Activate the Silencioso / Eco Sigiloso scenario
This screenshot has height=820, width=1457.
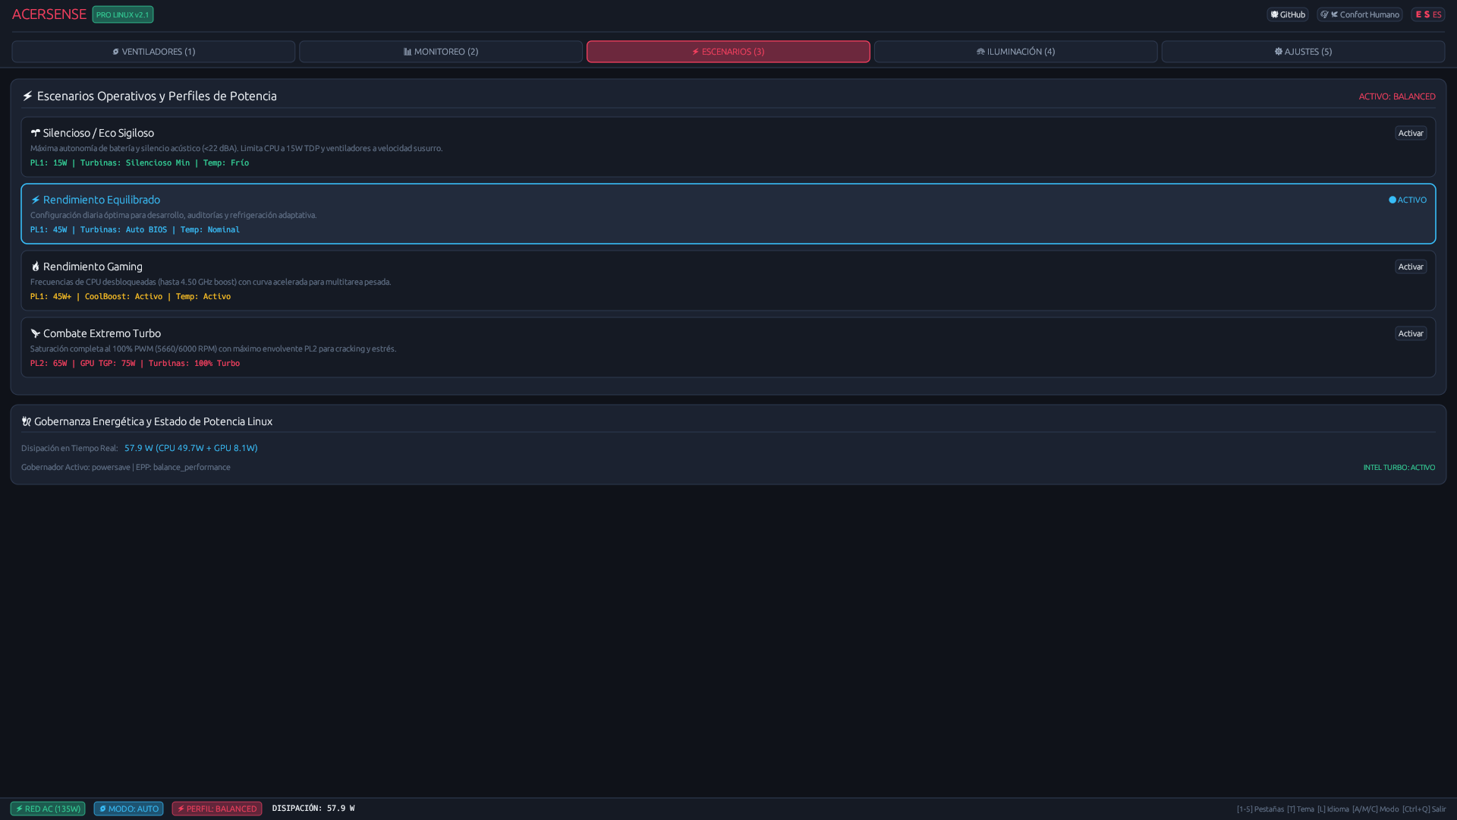pyautogui.click(x=1411, y=133)
